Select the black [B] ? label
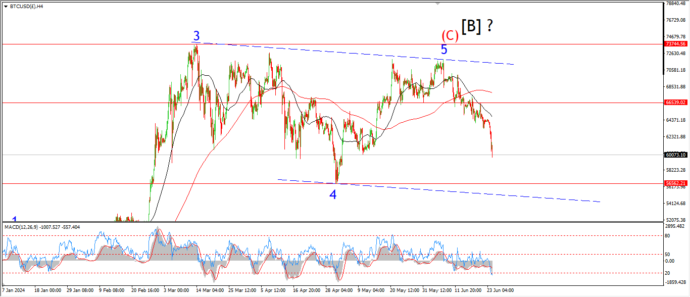The width and height of the screenshot is (690, 297). pos(476,26)
